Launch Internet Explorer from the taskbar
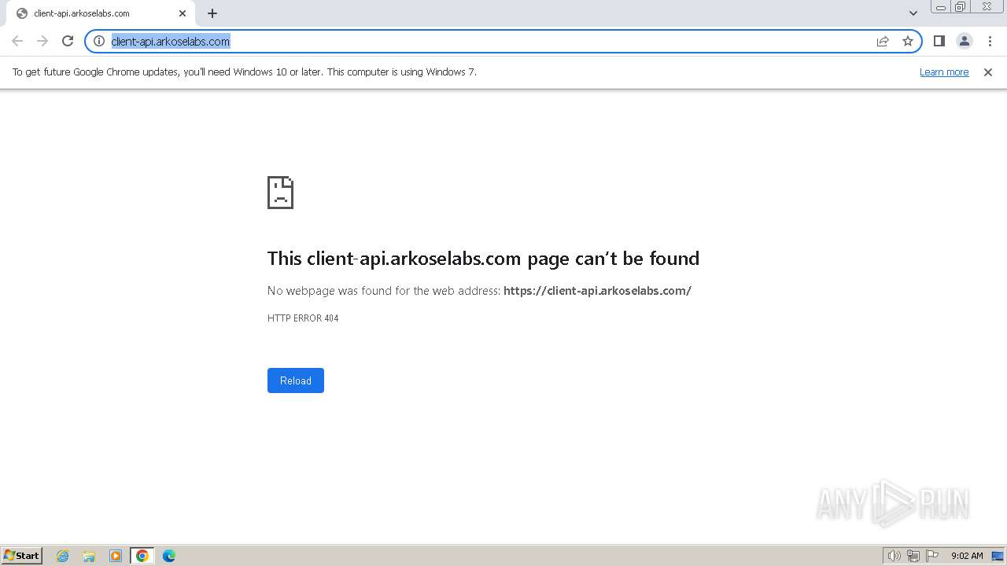The width and height of the screenshot is (1007, 566). [x=63, y=556]
